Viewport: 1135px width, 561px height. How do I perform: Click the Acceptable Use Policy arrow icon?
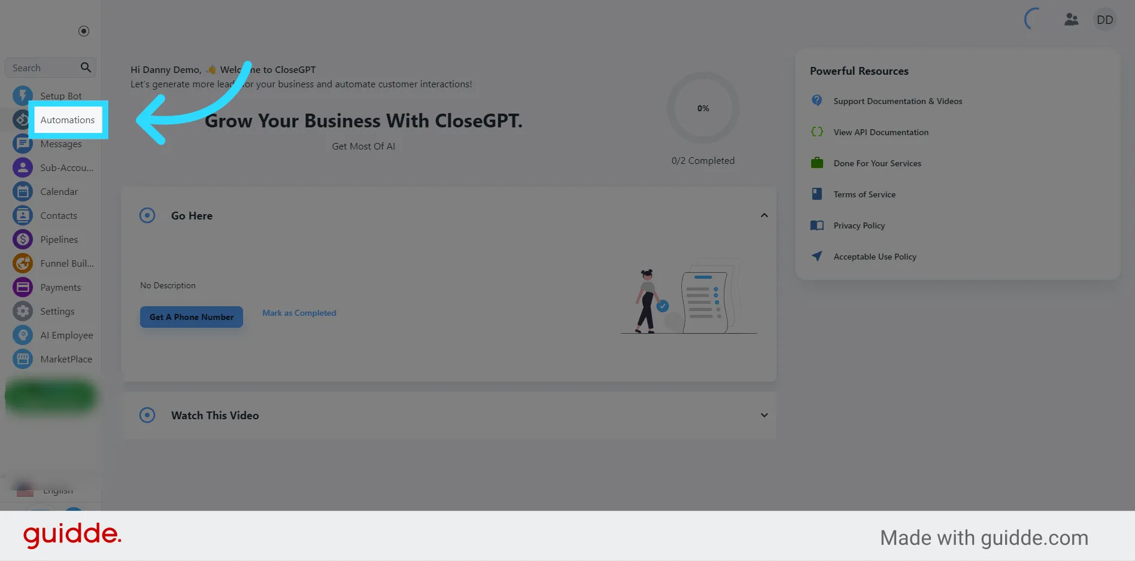[x=817, y=256]
